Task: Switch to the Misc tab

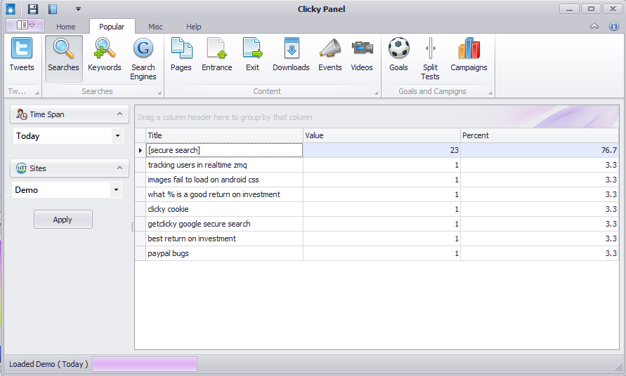Action: tap(155, 27)
